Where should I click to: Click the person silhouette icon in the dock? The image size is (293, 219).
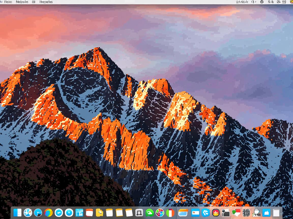[x=256, y=213]
